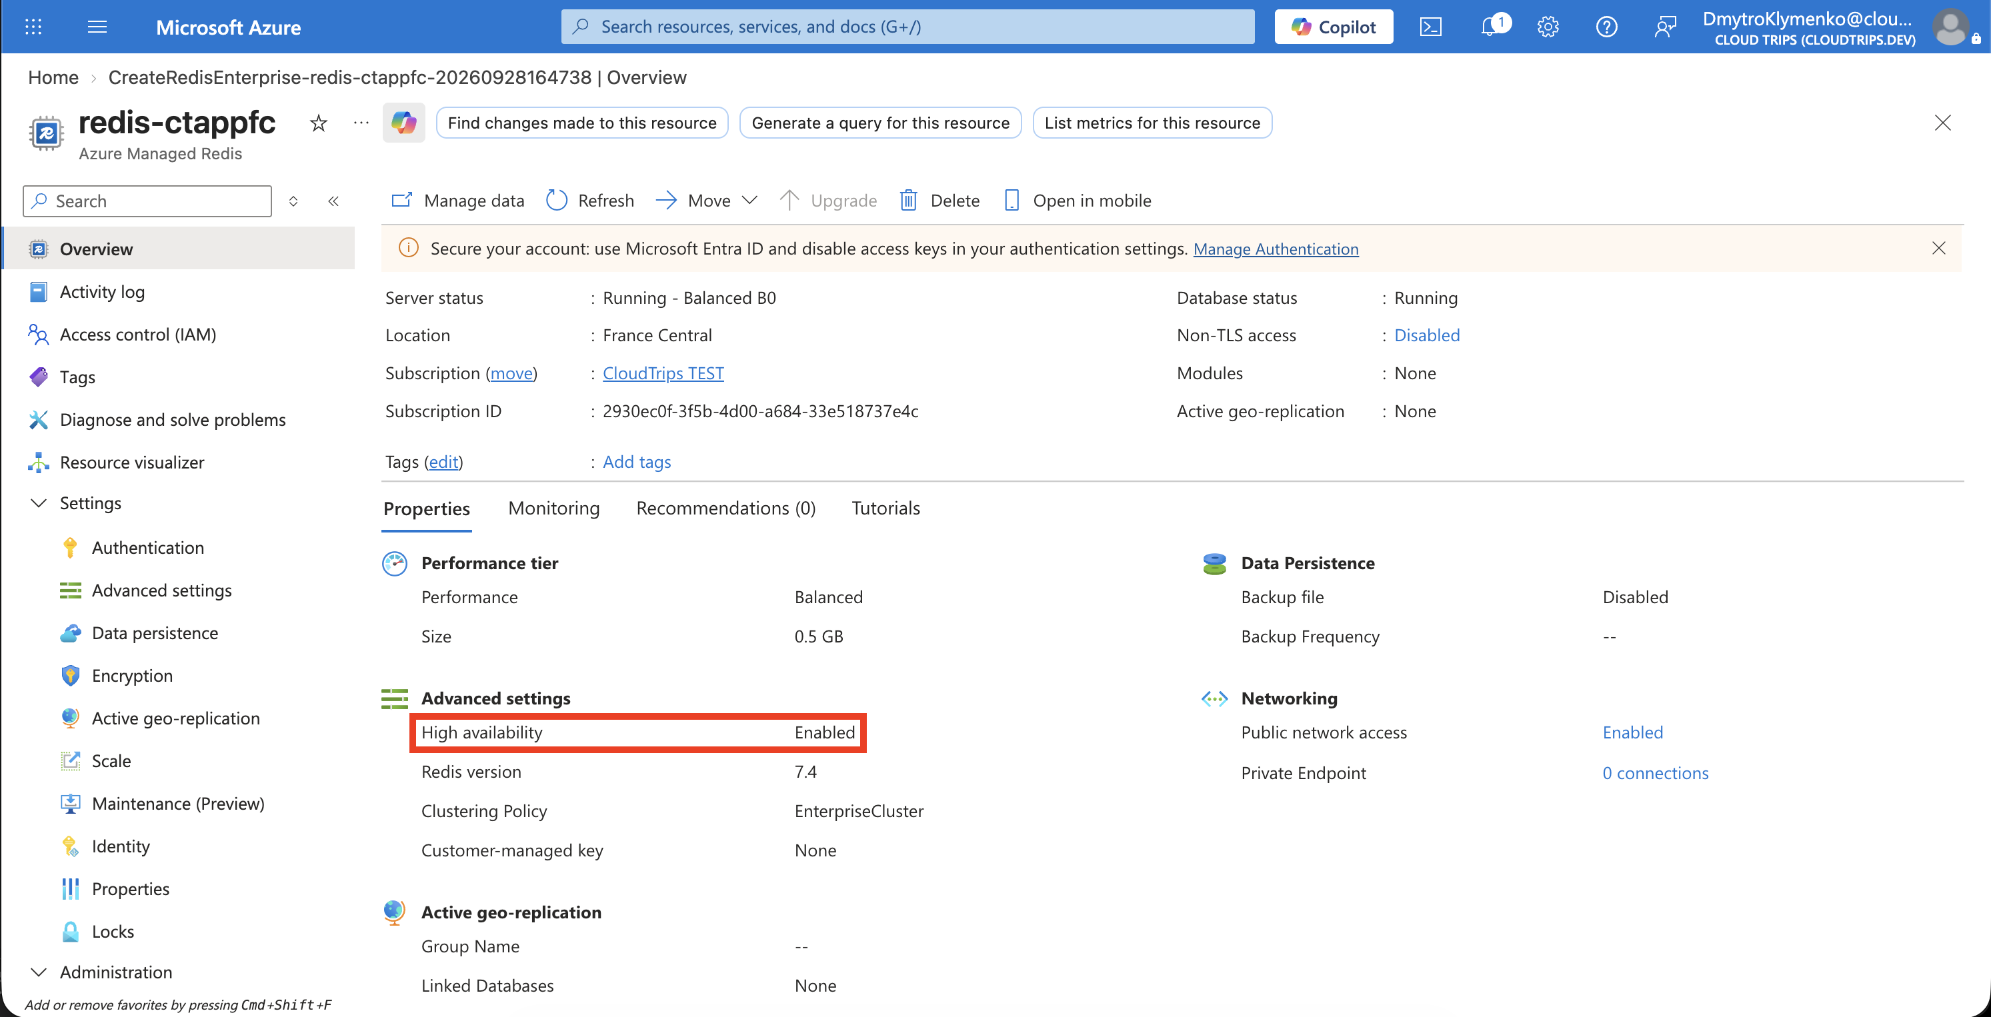The image size is (1991, 1017).
Task: Click Manage data in toolbar
Action: [x=457, y=201]
